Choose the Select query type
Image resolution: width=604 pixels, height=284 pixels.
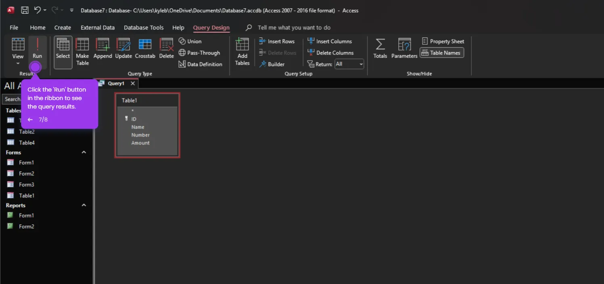pos(63,52)
